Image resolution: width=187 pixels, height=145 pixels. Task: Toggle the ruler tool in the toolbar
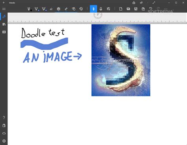[x=66, y=9]
